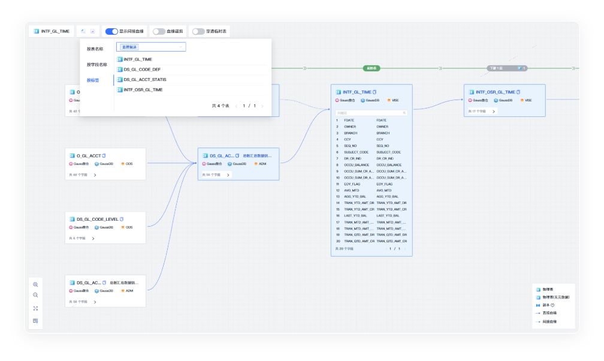Go to the previous page in the search results panel

point(236,106)
